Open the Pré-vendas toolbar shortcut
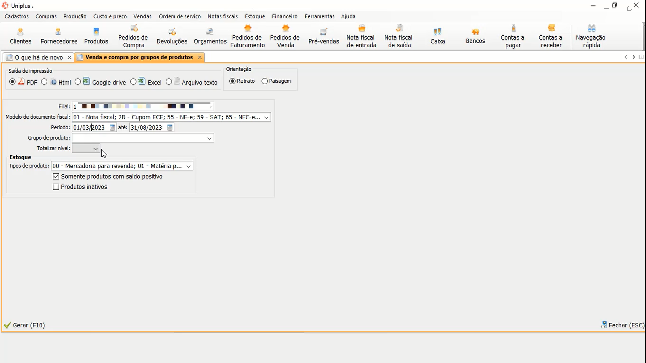 (x=324, y=36)
